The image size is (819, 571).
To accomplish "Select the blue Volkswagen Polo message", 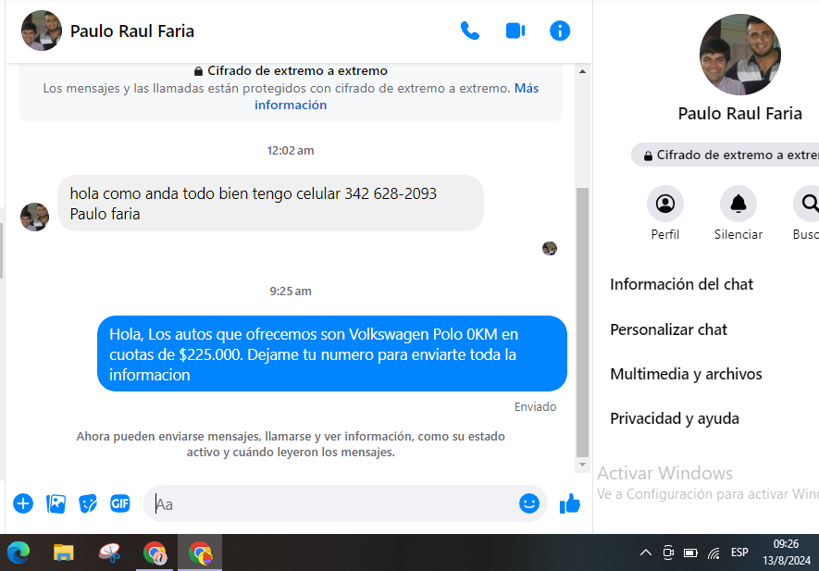I will pyautogui.click(x=332, y=354).
